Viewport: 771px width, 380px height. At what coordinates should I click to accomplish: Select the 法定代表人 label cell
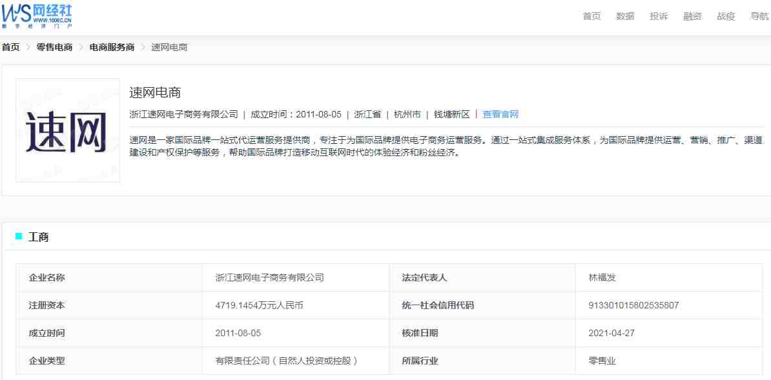coord(482,278)
